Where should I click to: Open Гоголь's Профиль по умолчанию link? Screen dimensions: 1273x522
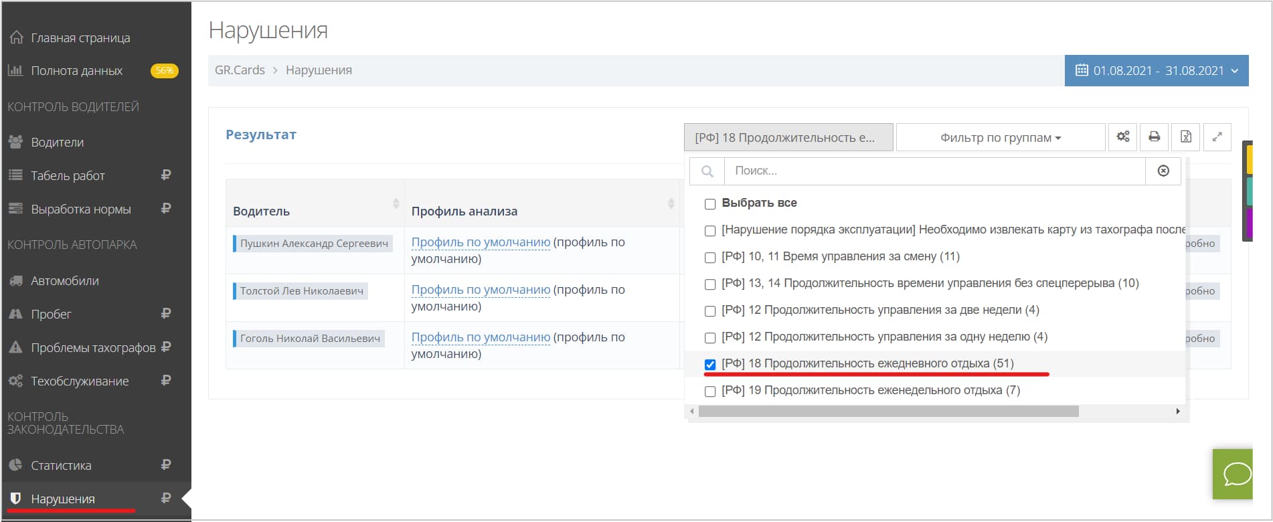(481, 337)
